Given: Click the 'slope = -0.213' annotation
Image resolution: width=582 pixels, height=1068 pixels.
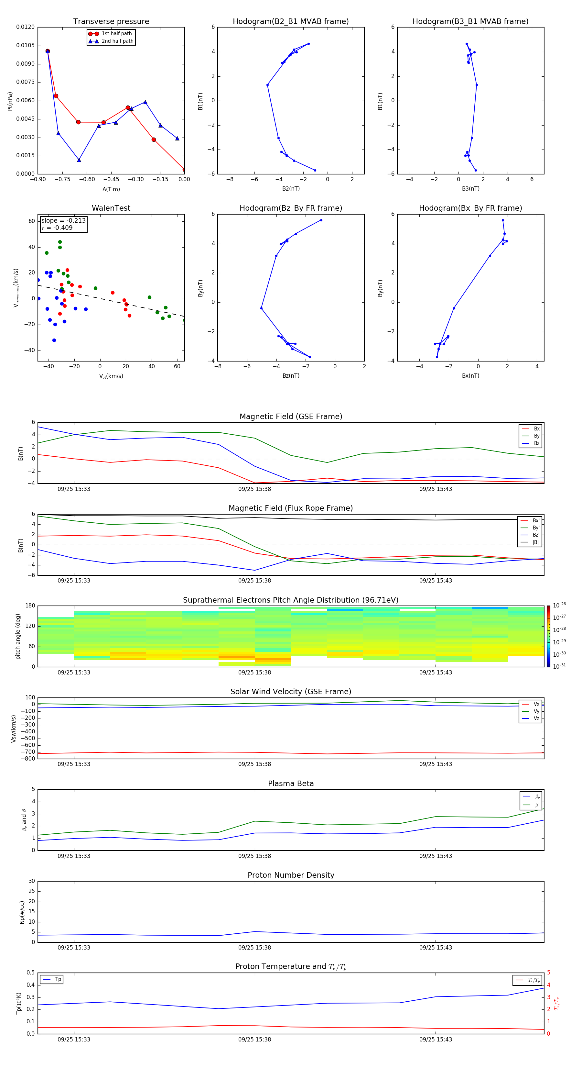Looking at the screenshot, I should [x=63, y=221].
